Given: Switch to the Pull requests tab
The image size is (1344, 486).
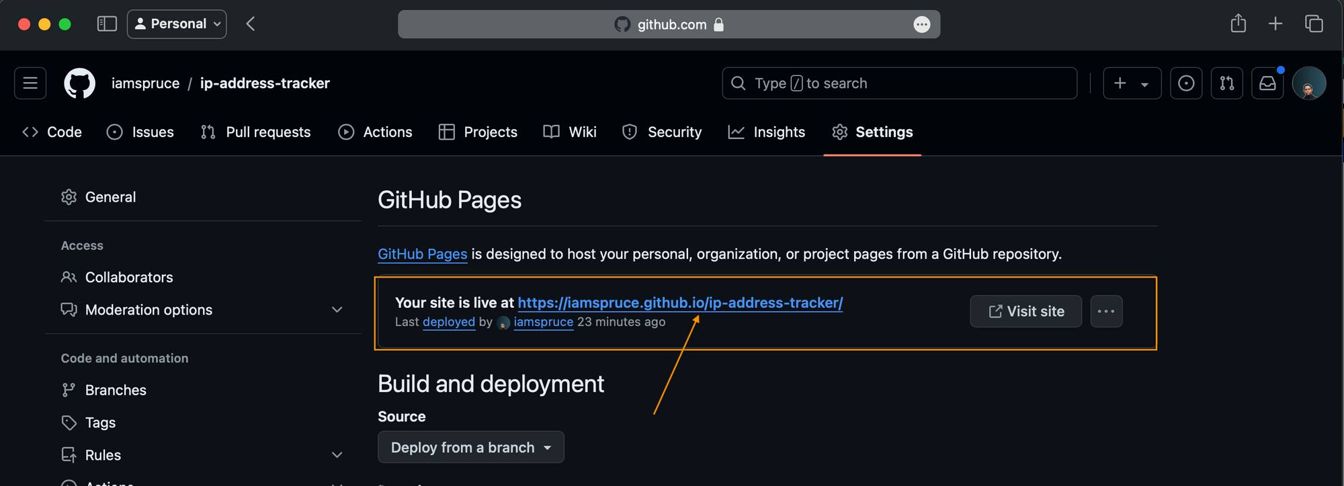Looking at the screenshot, I should coord(255,132).
